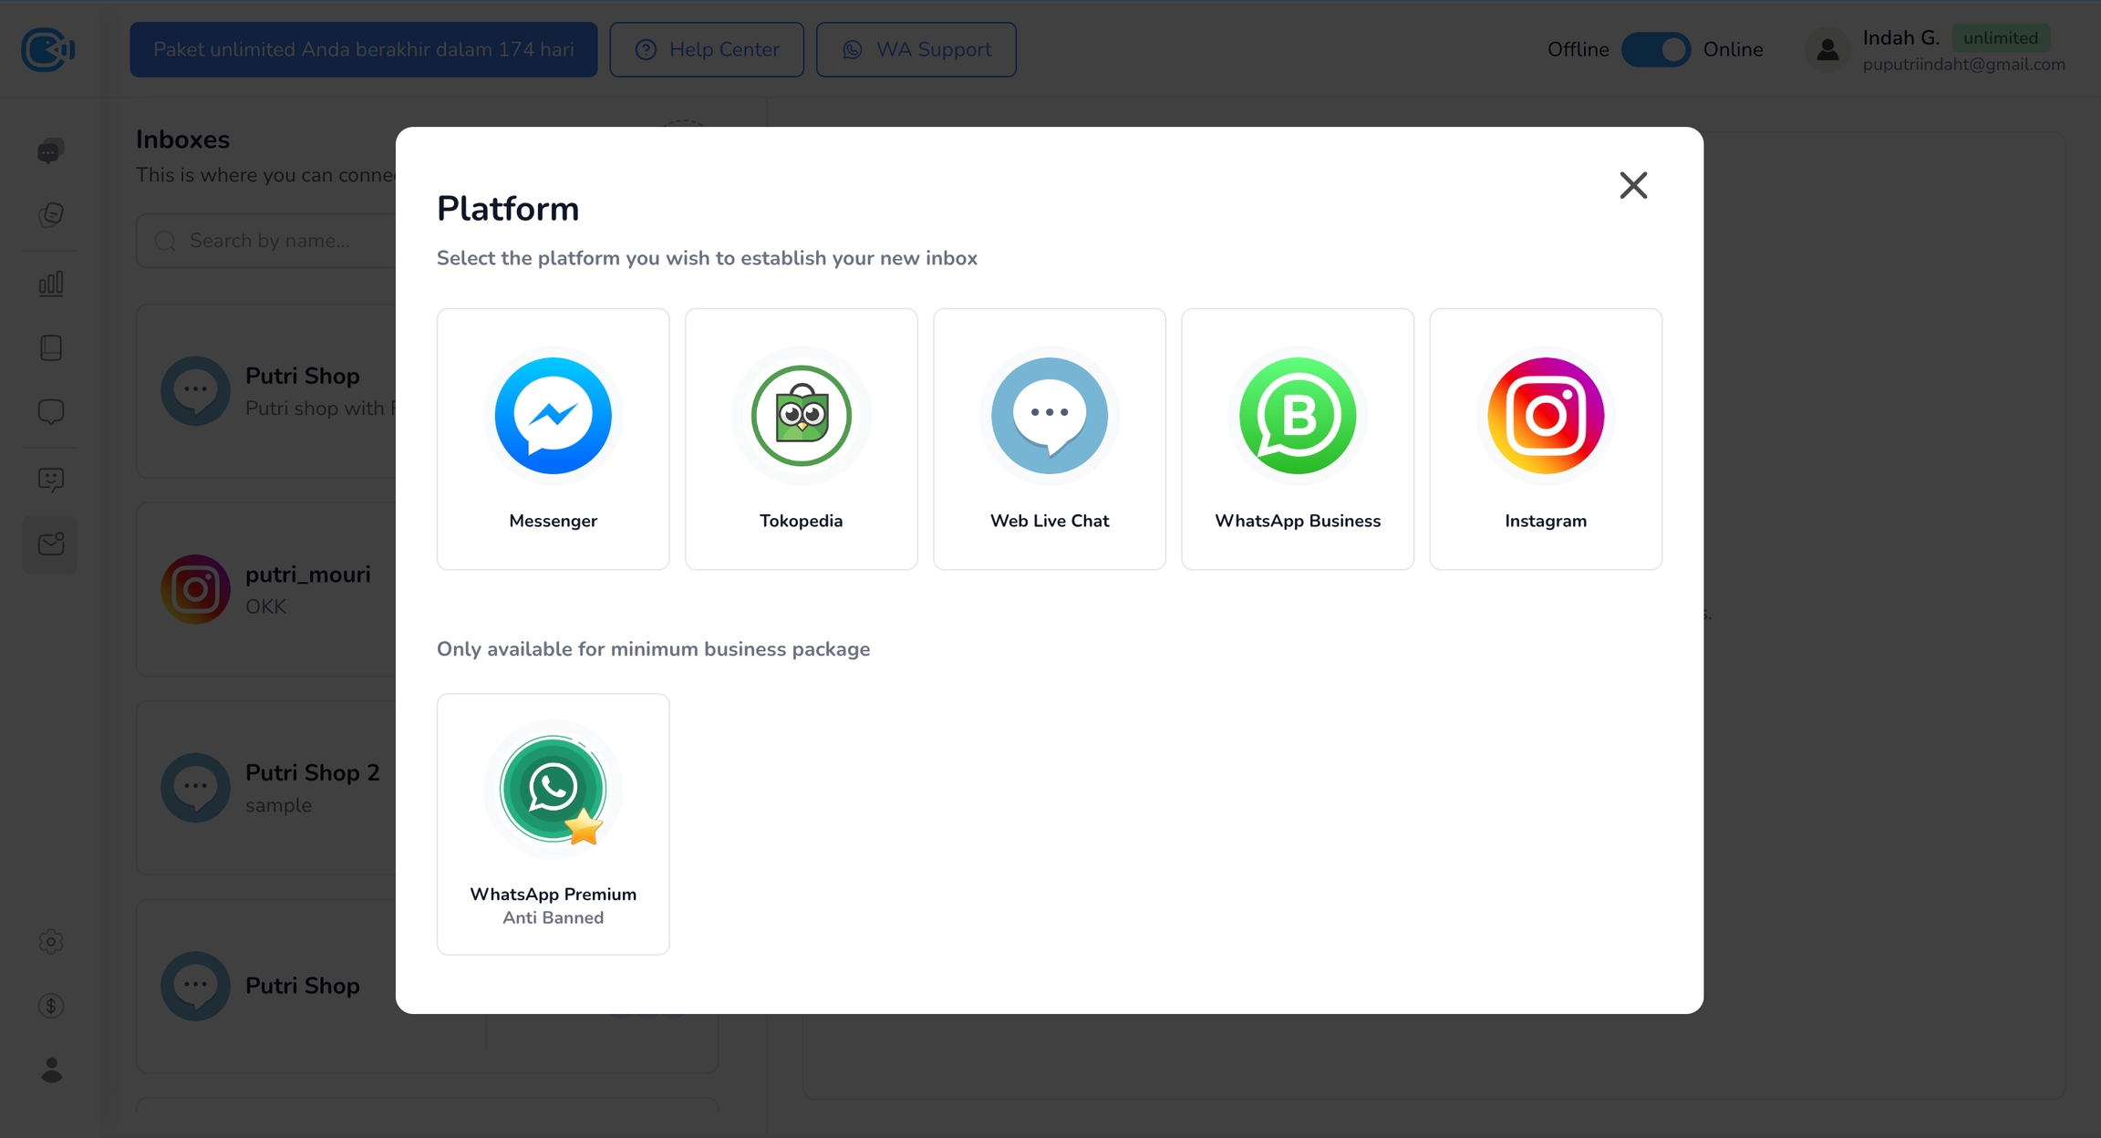Select the WhatsApp Business platform icon

(1297, 416)
